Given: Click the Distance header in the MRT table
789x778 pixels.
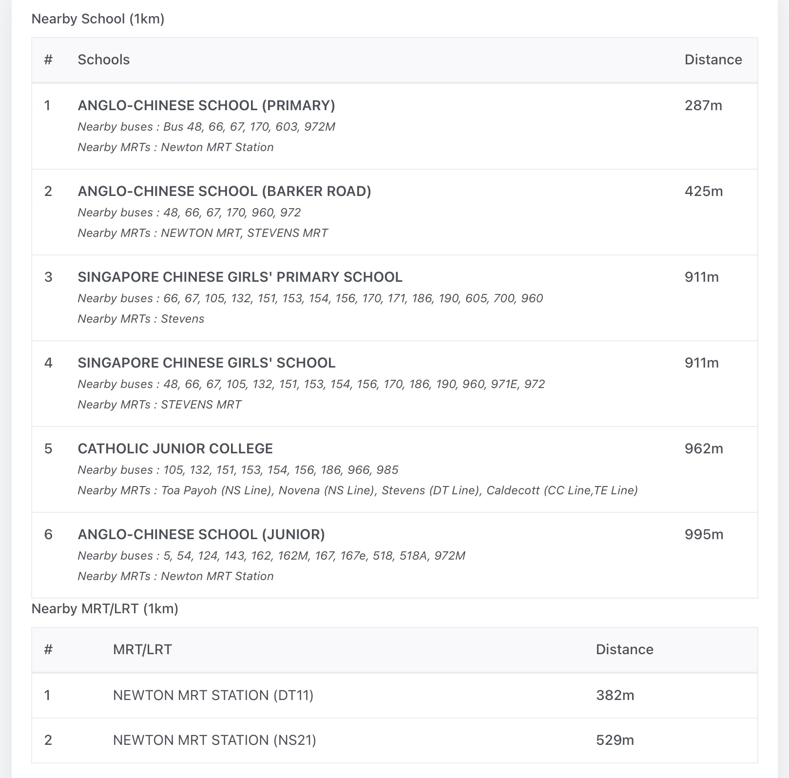Looking at the screenshot, I should (624, 650).
